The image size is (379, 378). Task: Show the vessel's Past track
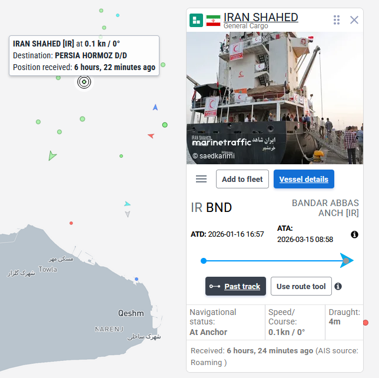(235, 286)
